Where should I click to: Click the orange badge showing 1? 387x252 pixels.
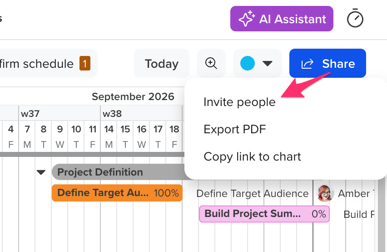84,64
